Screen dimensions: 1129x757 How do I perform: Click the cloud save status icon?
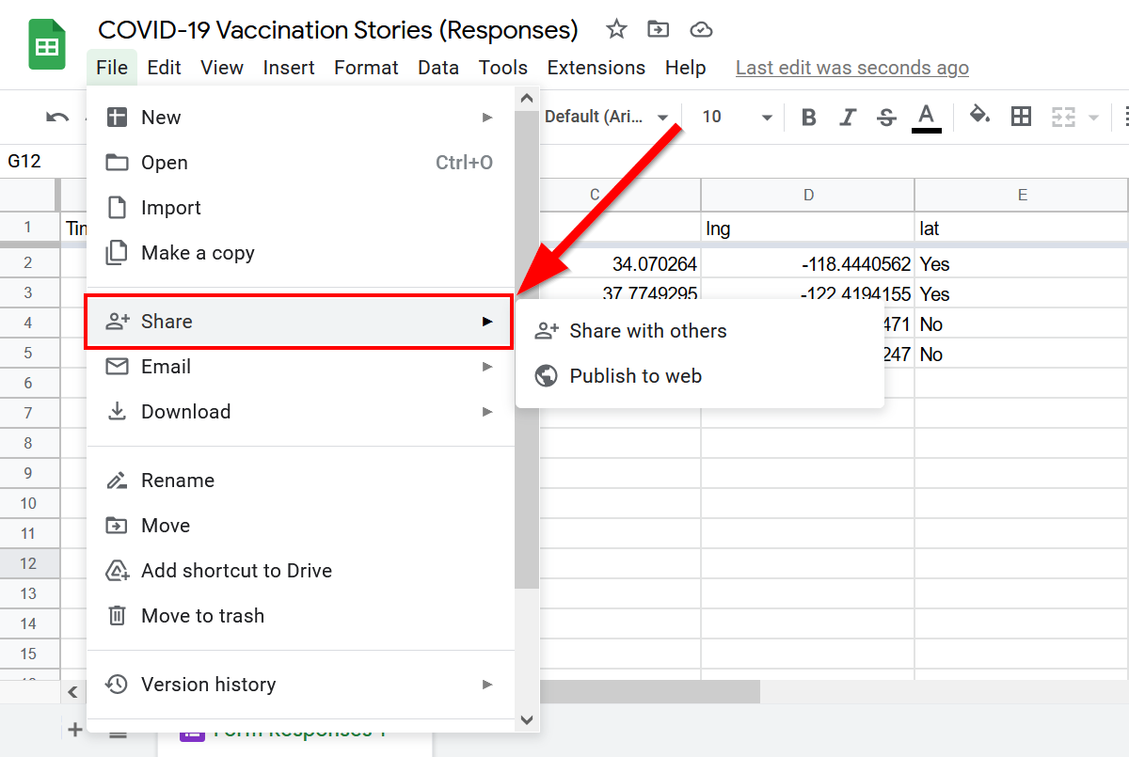[701, 30]
